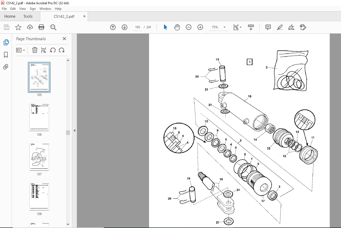Open the fit page options tool
The image size is (341, 228).
[237, 27]
